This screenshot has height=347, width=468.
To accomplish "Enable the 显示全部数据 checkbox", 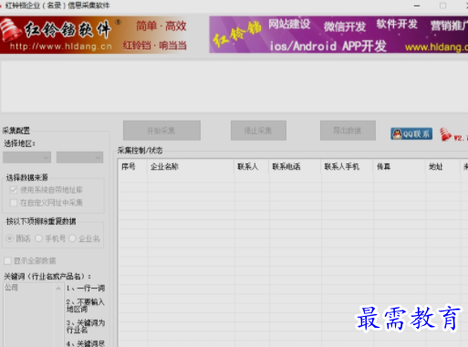I will click(7, 261).
